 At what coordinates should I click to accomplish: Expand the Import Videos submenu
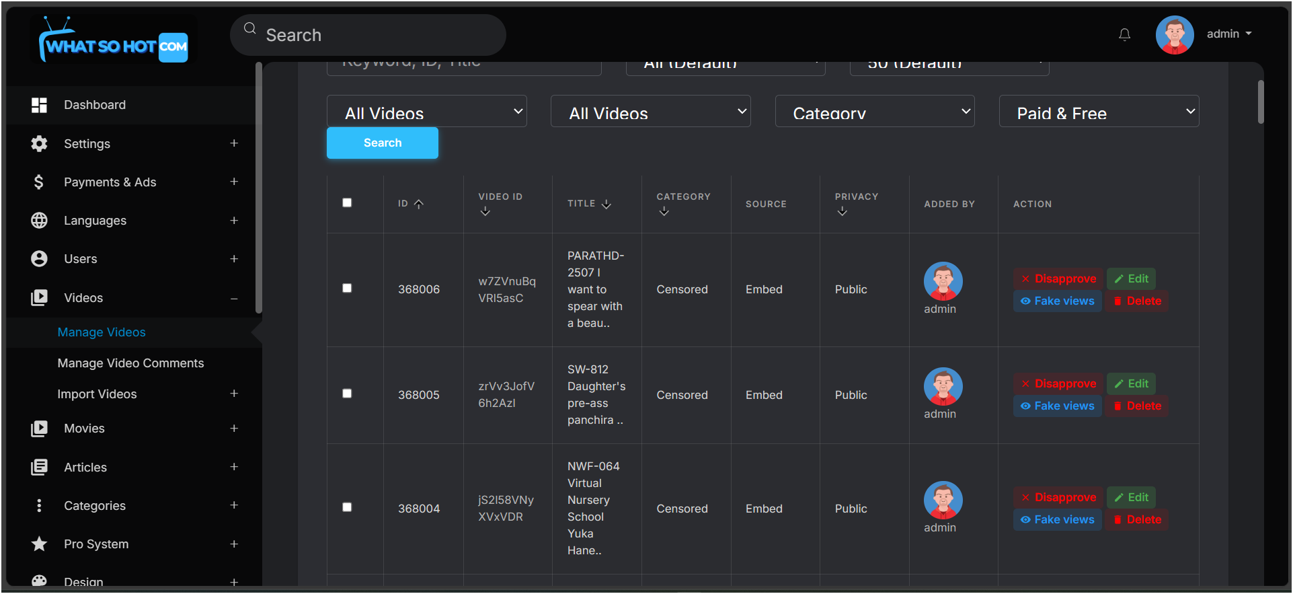[233, 394]
